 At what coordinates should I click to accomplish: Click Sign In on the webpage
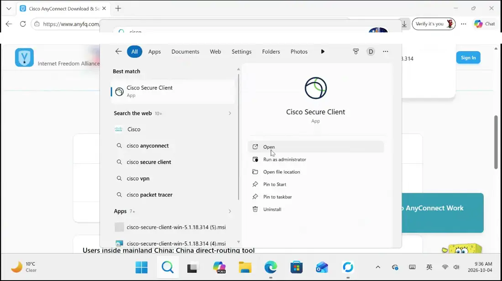pos(468,57)
